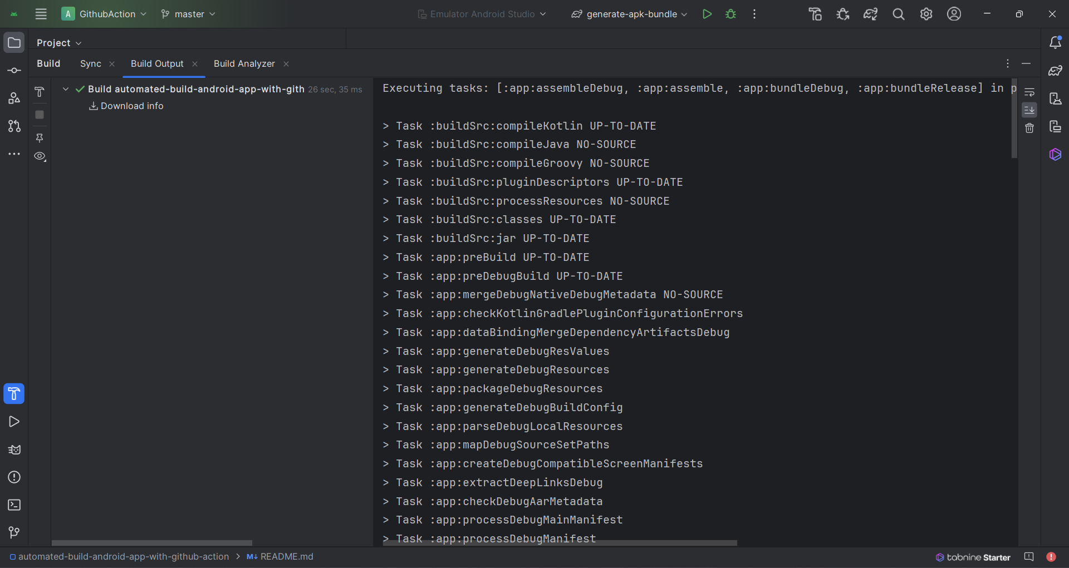Open the red error indicator in status bar
Image resolution: width=1069 pixels, height=568 pixels.
click(x=1051, y=557)
